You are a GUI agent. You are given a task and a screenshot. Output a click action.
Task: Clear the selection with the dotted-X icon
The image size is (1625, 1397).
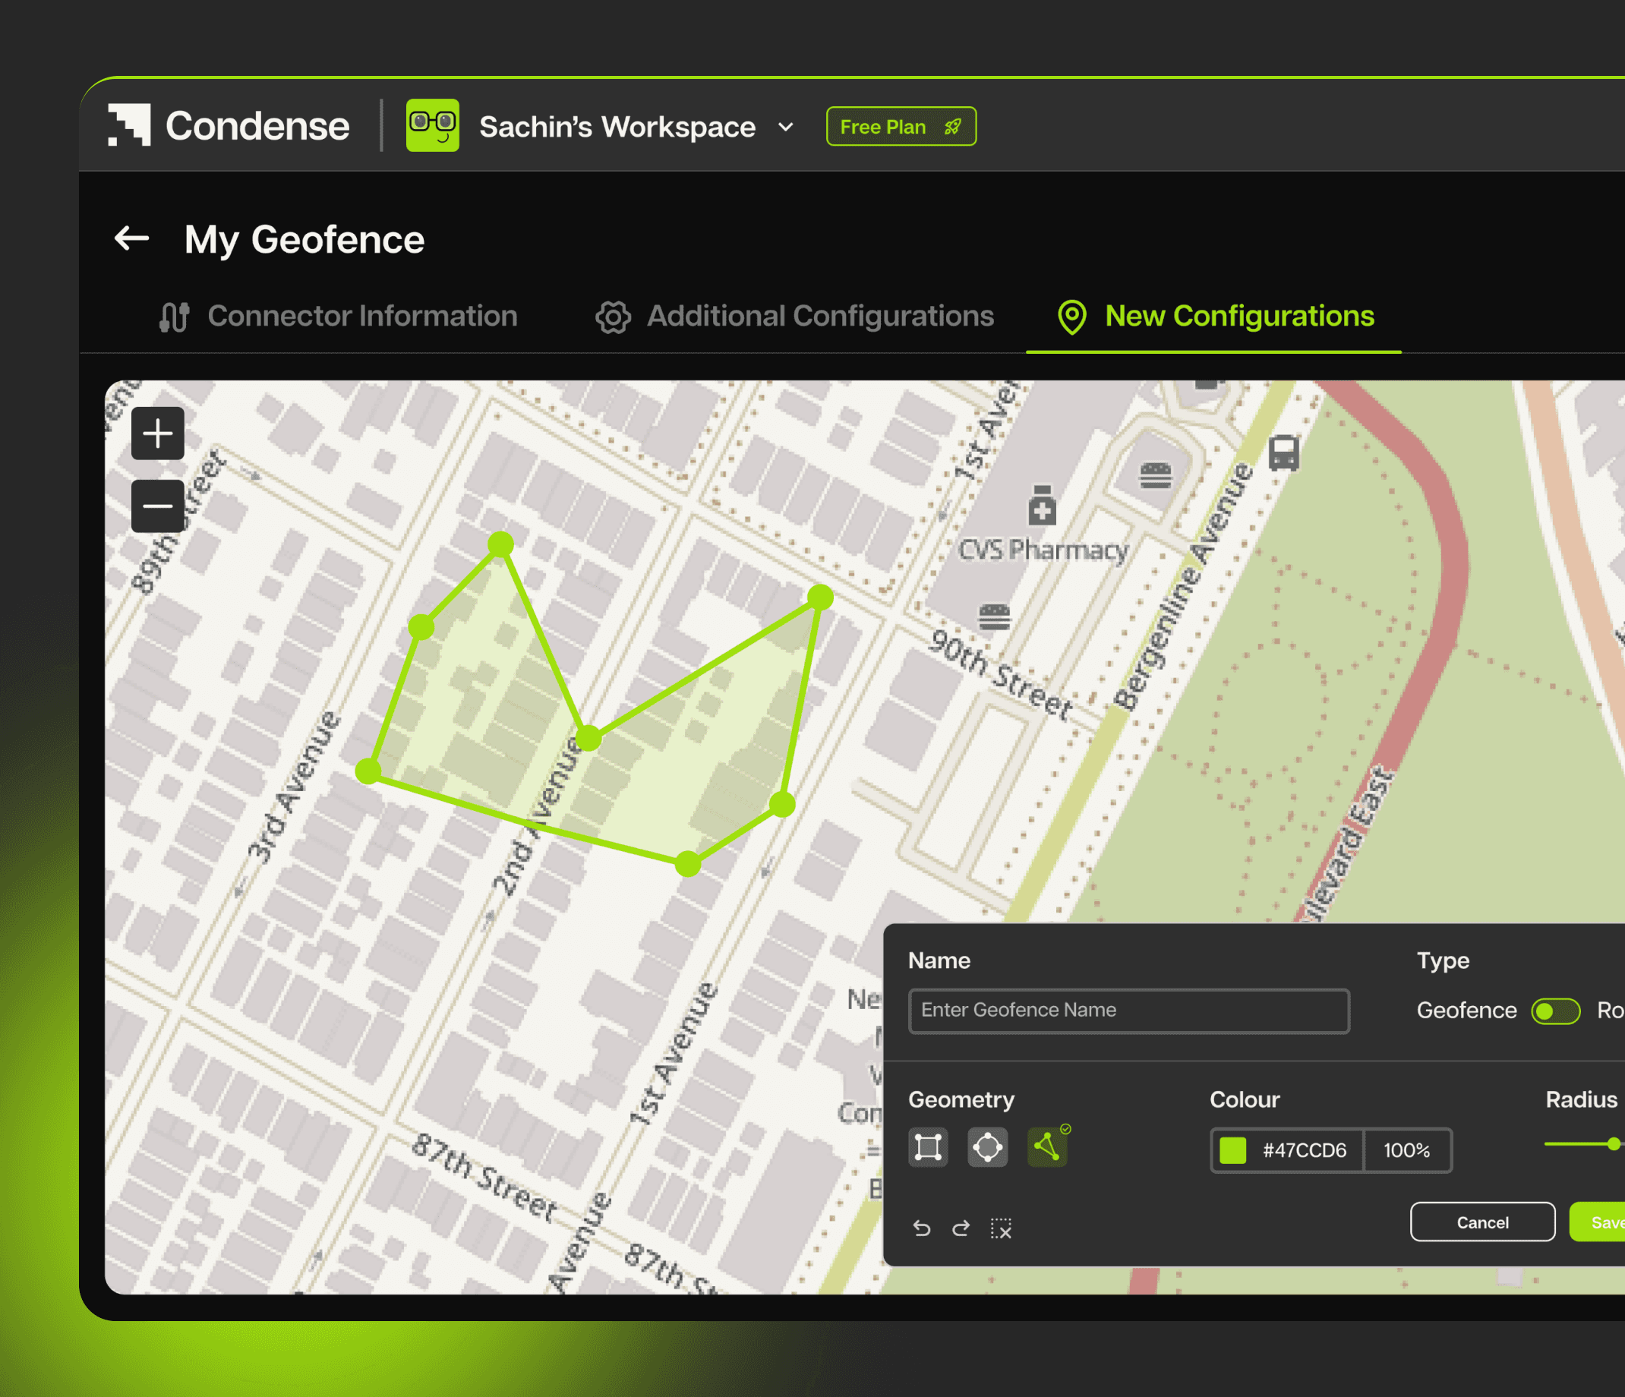(1001, 1228)
